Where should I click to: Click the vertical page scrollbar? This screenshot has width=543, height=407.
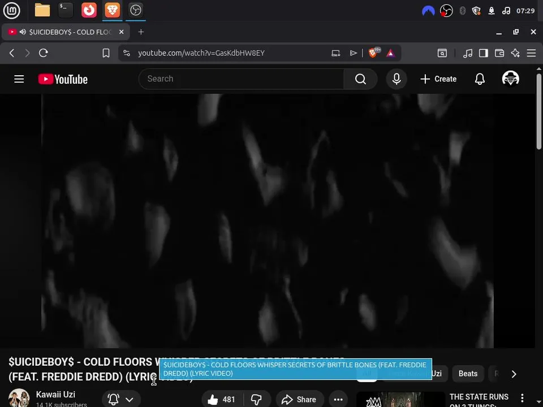[x=539, y=111]
